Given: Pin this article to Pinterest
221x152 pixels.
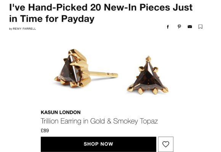Looking at the screenshot, I should click(x=179, y=27).
